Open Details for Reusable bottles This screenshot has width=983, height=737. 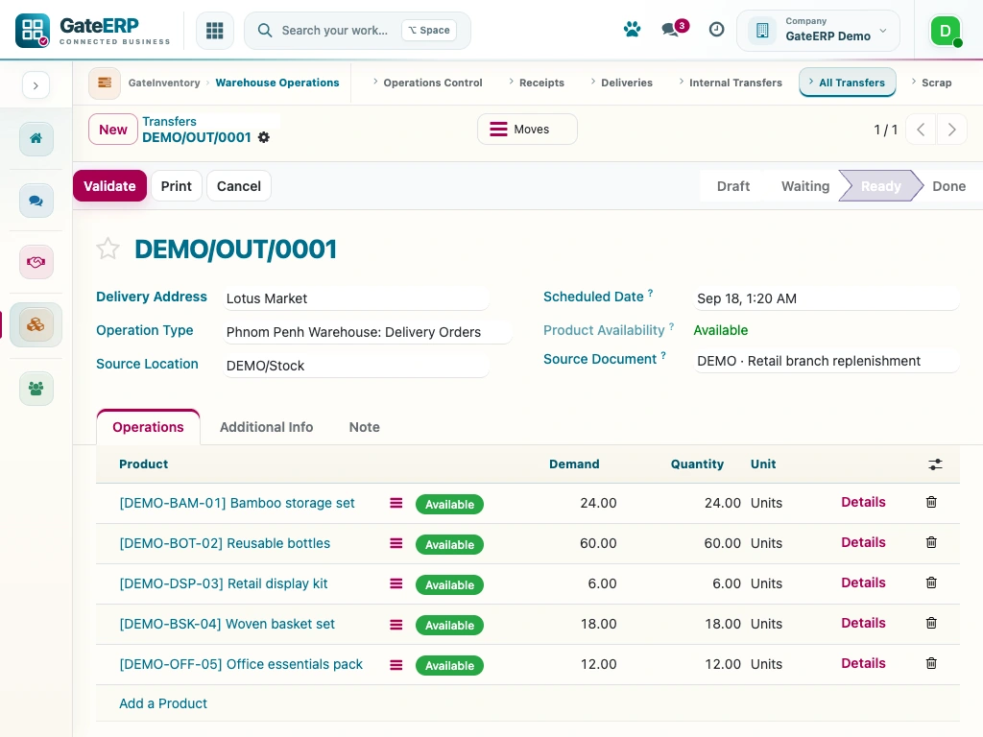pyautogui.click(x=863, y=542)
